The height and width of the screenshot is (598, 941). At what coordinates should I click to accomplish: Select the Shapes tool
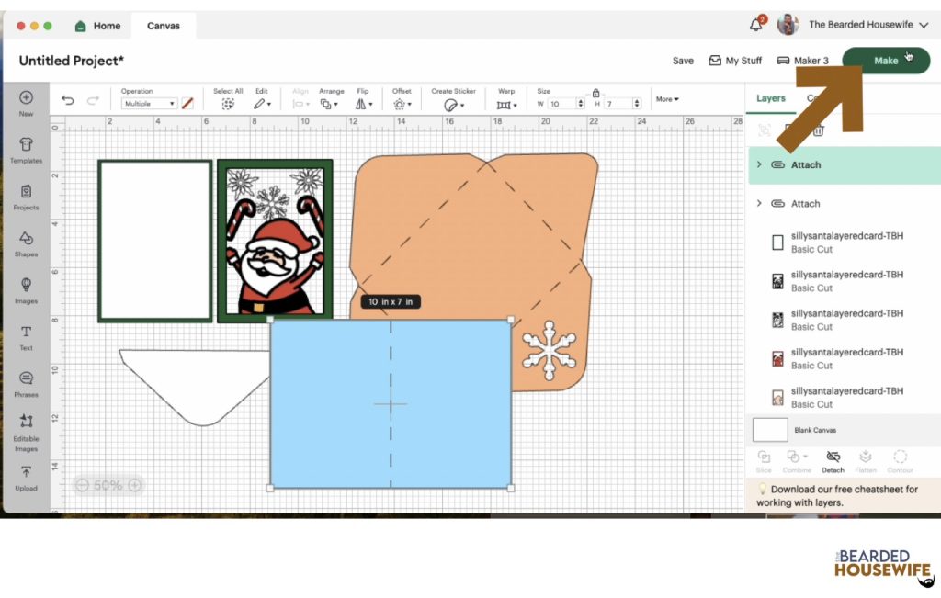pos(26,242)
